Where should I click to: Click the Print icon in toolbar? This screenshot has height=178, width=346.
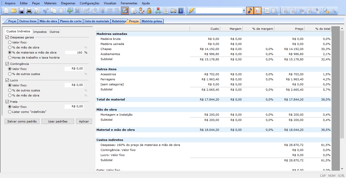(29, 11)
